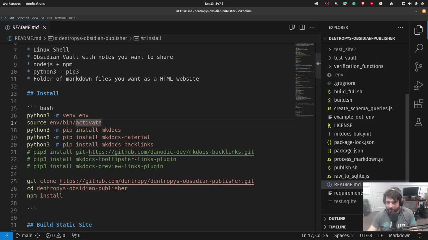Change language mode Markdown
The width and height of the screenshot is (428, 240).
[400, 235]
